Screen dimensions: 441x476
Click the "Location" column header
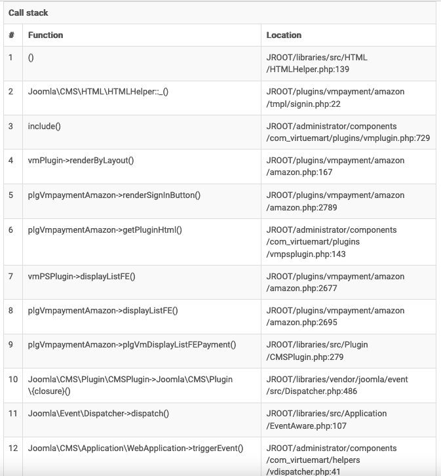coord(284,35)
